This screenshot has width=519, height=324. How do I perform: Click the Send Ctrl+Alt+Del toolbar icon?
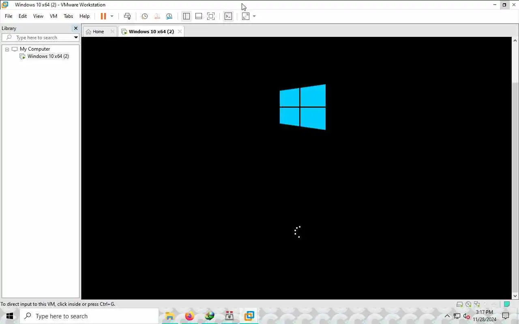tap(127, 16)
